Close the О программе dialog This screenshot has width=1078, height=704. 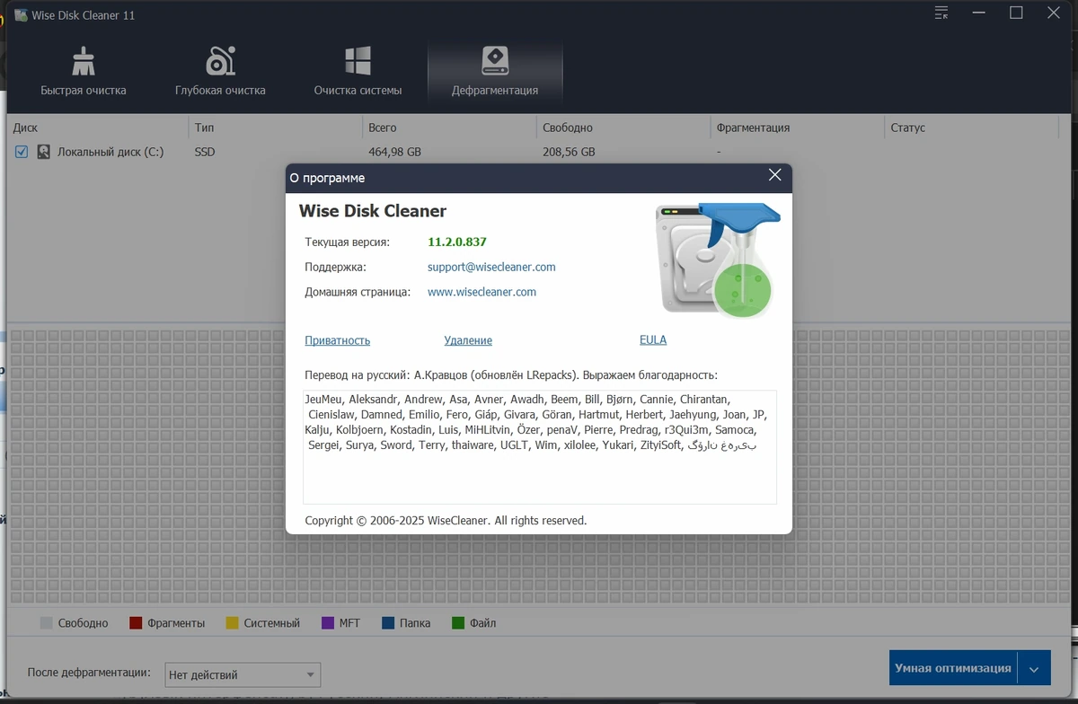(775, 176)
